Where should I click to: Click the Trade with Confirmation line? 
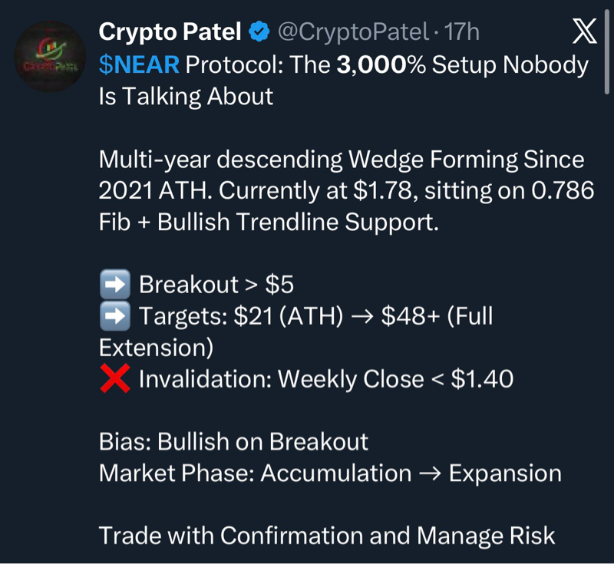point(327,536)
